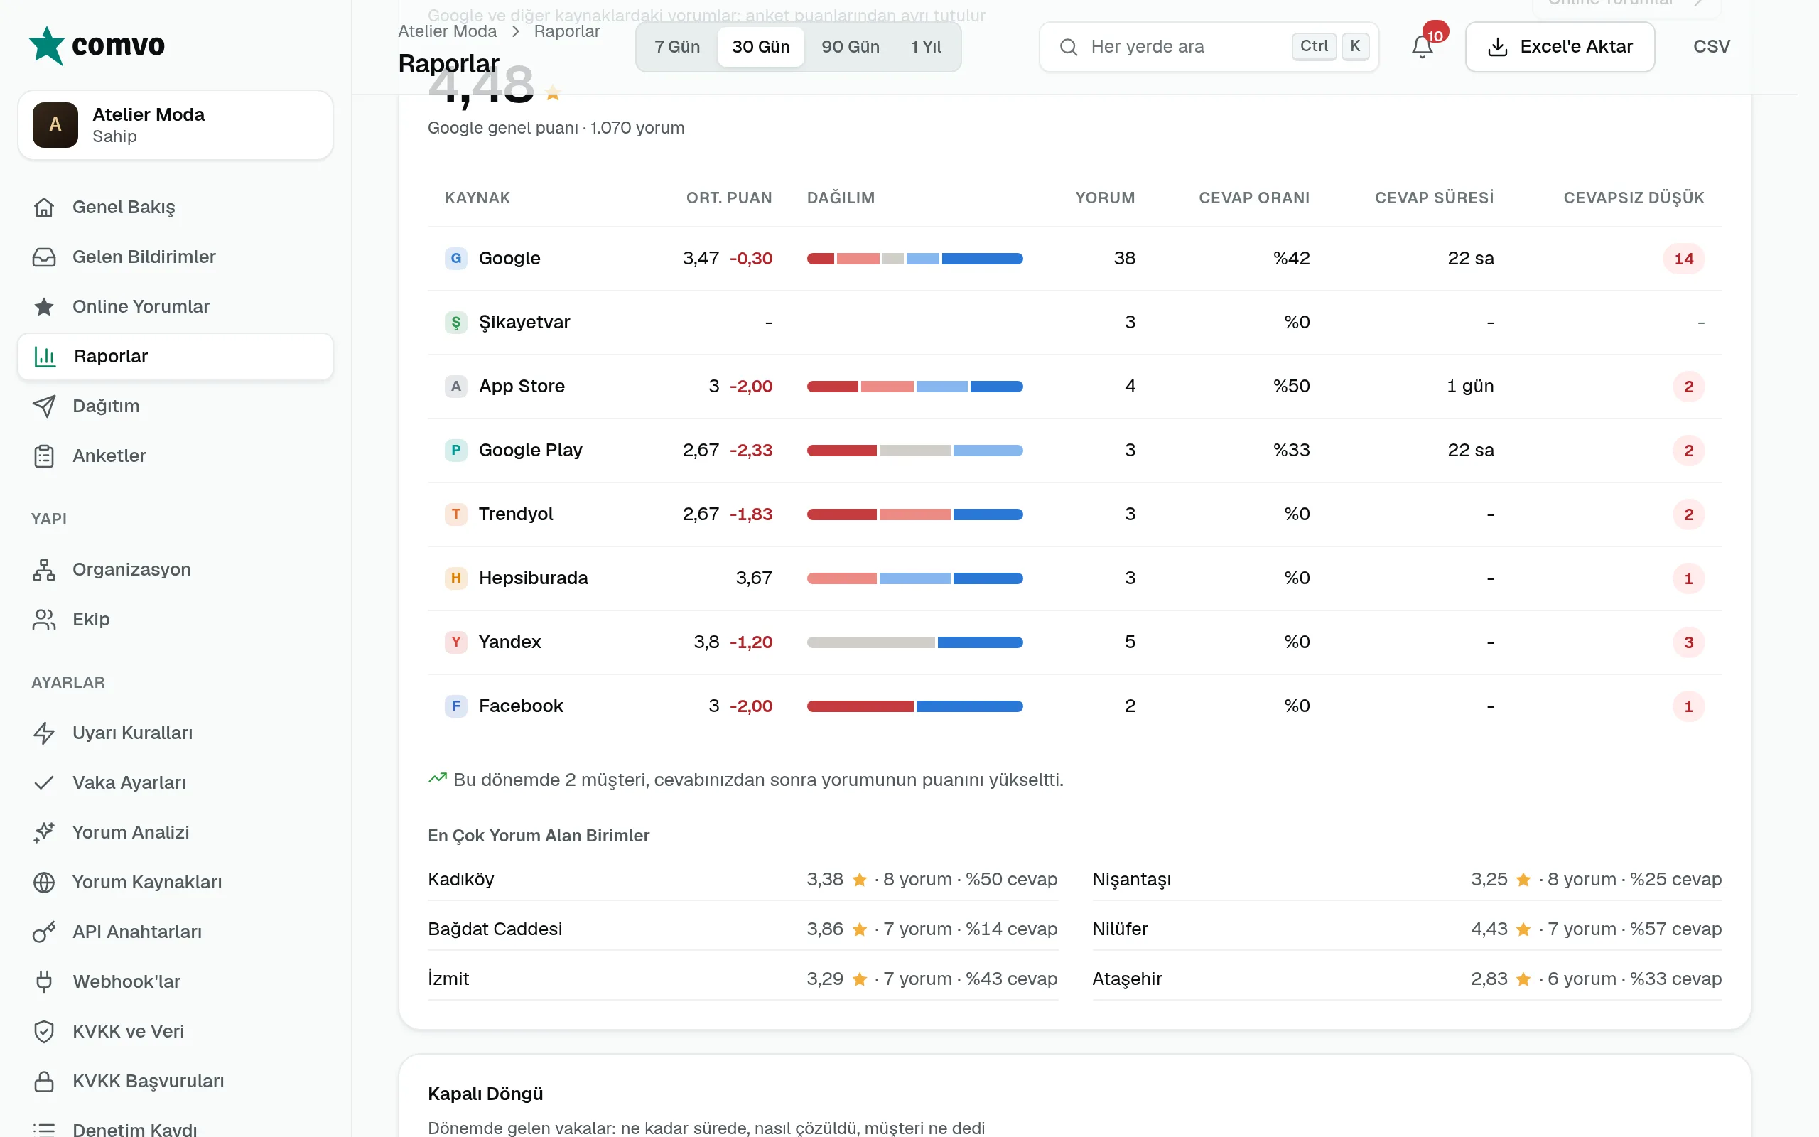
Task: Click Google's unanswered low count 14 badge
Action: [x=1683, y=259]
